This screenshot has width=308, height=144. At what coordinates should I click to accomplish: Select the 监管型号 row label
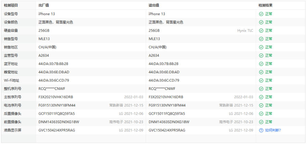(11, 55)
